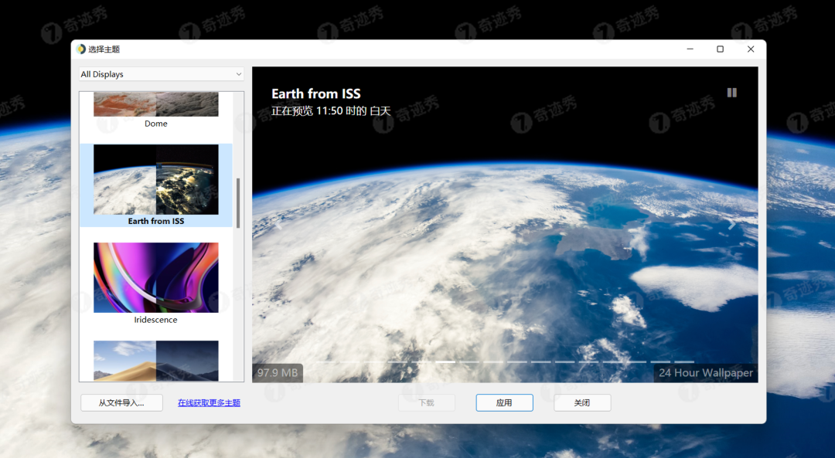Click the 97.9 MB size label

click(278, 373)
